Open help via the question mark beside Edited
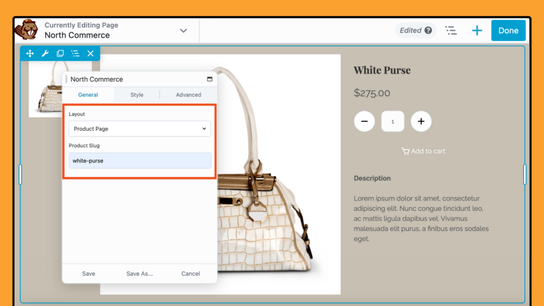 coord(428,30)
